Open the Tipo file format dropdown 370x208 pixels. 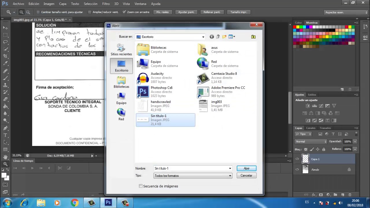pos(193,176)
